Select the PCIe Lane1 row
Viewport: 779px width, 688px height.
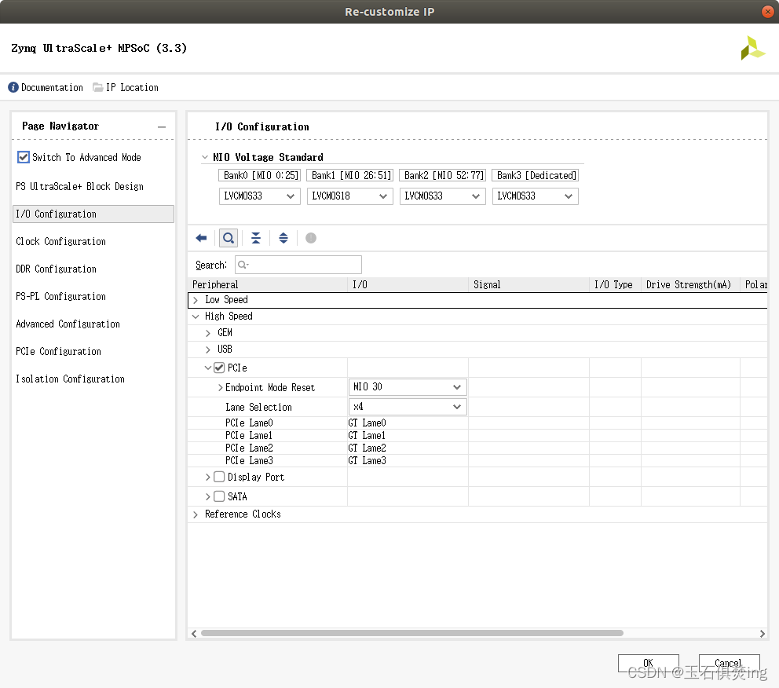pyautogui.click(x=477, y=436)
